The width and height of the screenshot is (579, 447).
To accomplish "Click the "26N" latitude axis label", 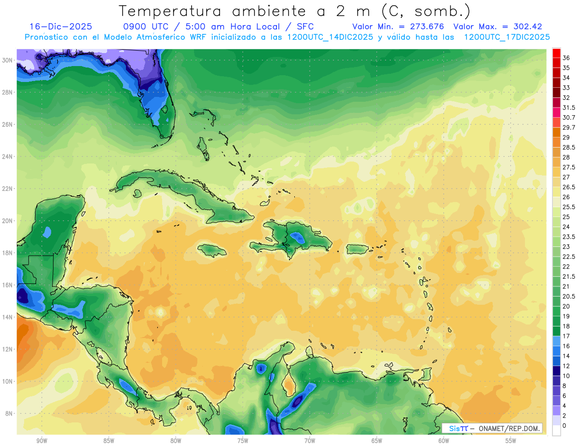I will pyautogui.click(x=8, y=124).
